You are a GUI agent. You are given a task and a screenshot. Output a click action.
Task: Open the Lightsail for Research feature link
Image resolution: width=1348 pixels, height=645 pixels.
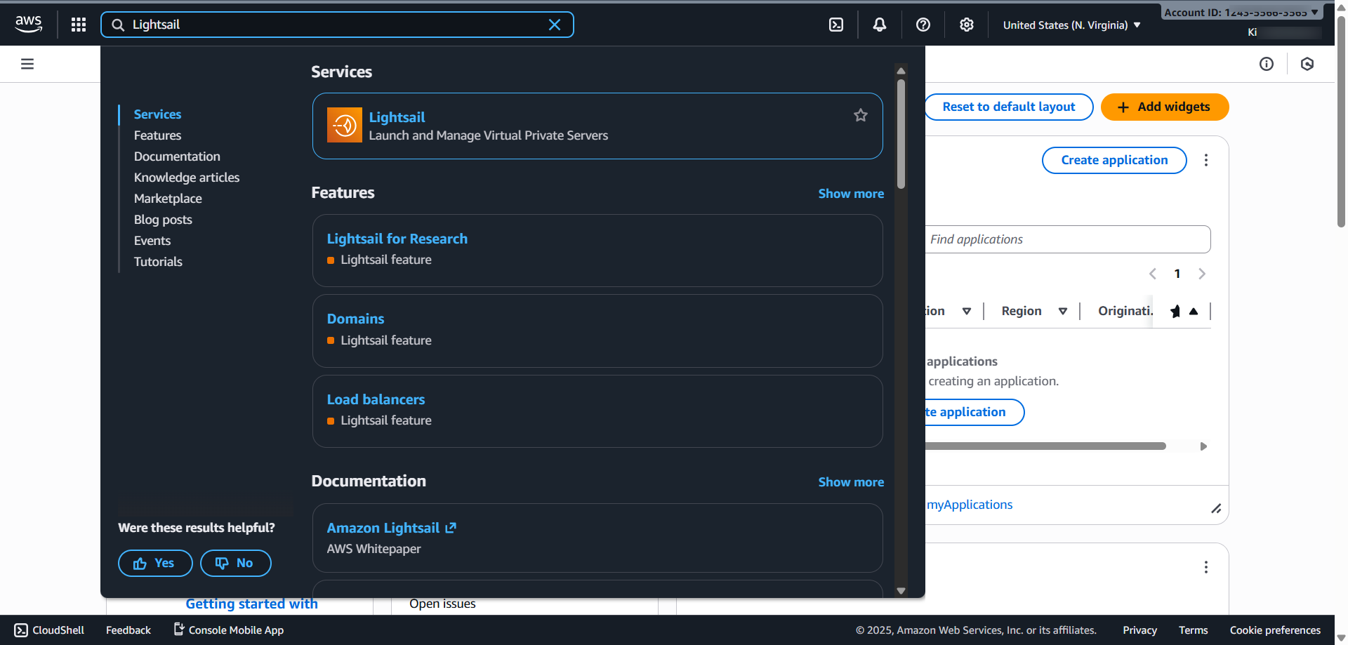397,239
